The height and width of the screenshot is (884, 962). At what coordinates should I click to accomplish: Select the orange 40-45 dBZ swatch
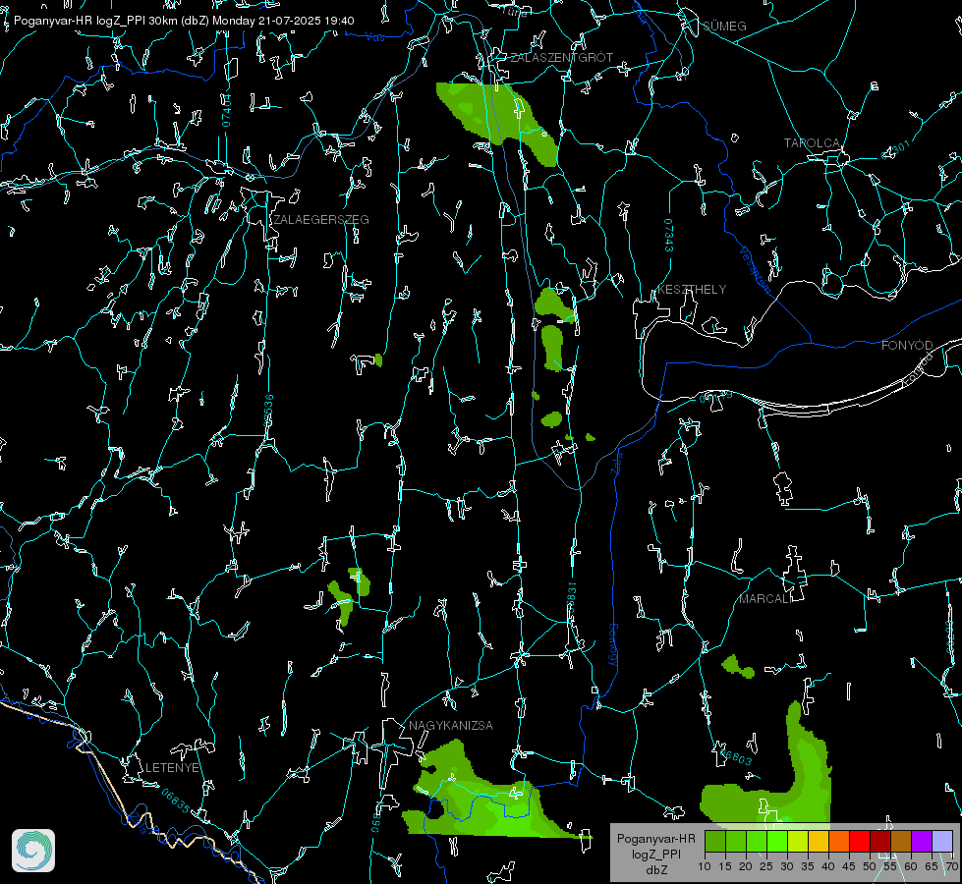tap(839, 841)
